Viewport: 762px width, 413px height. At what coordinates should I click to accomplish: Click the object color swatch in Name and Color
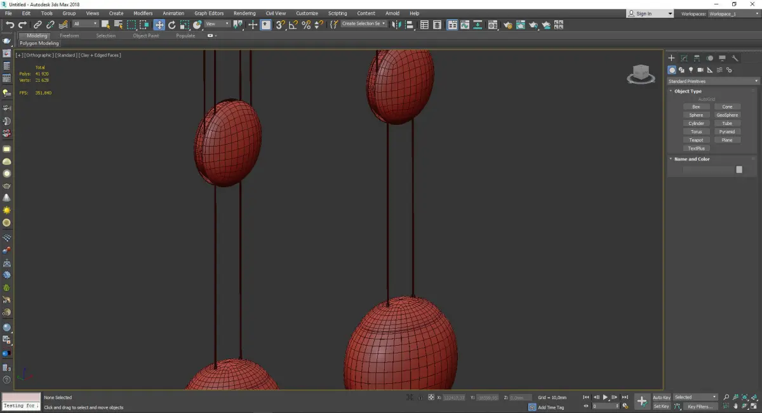click(x=739, y=169)
